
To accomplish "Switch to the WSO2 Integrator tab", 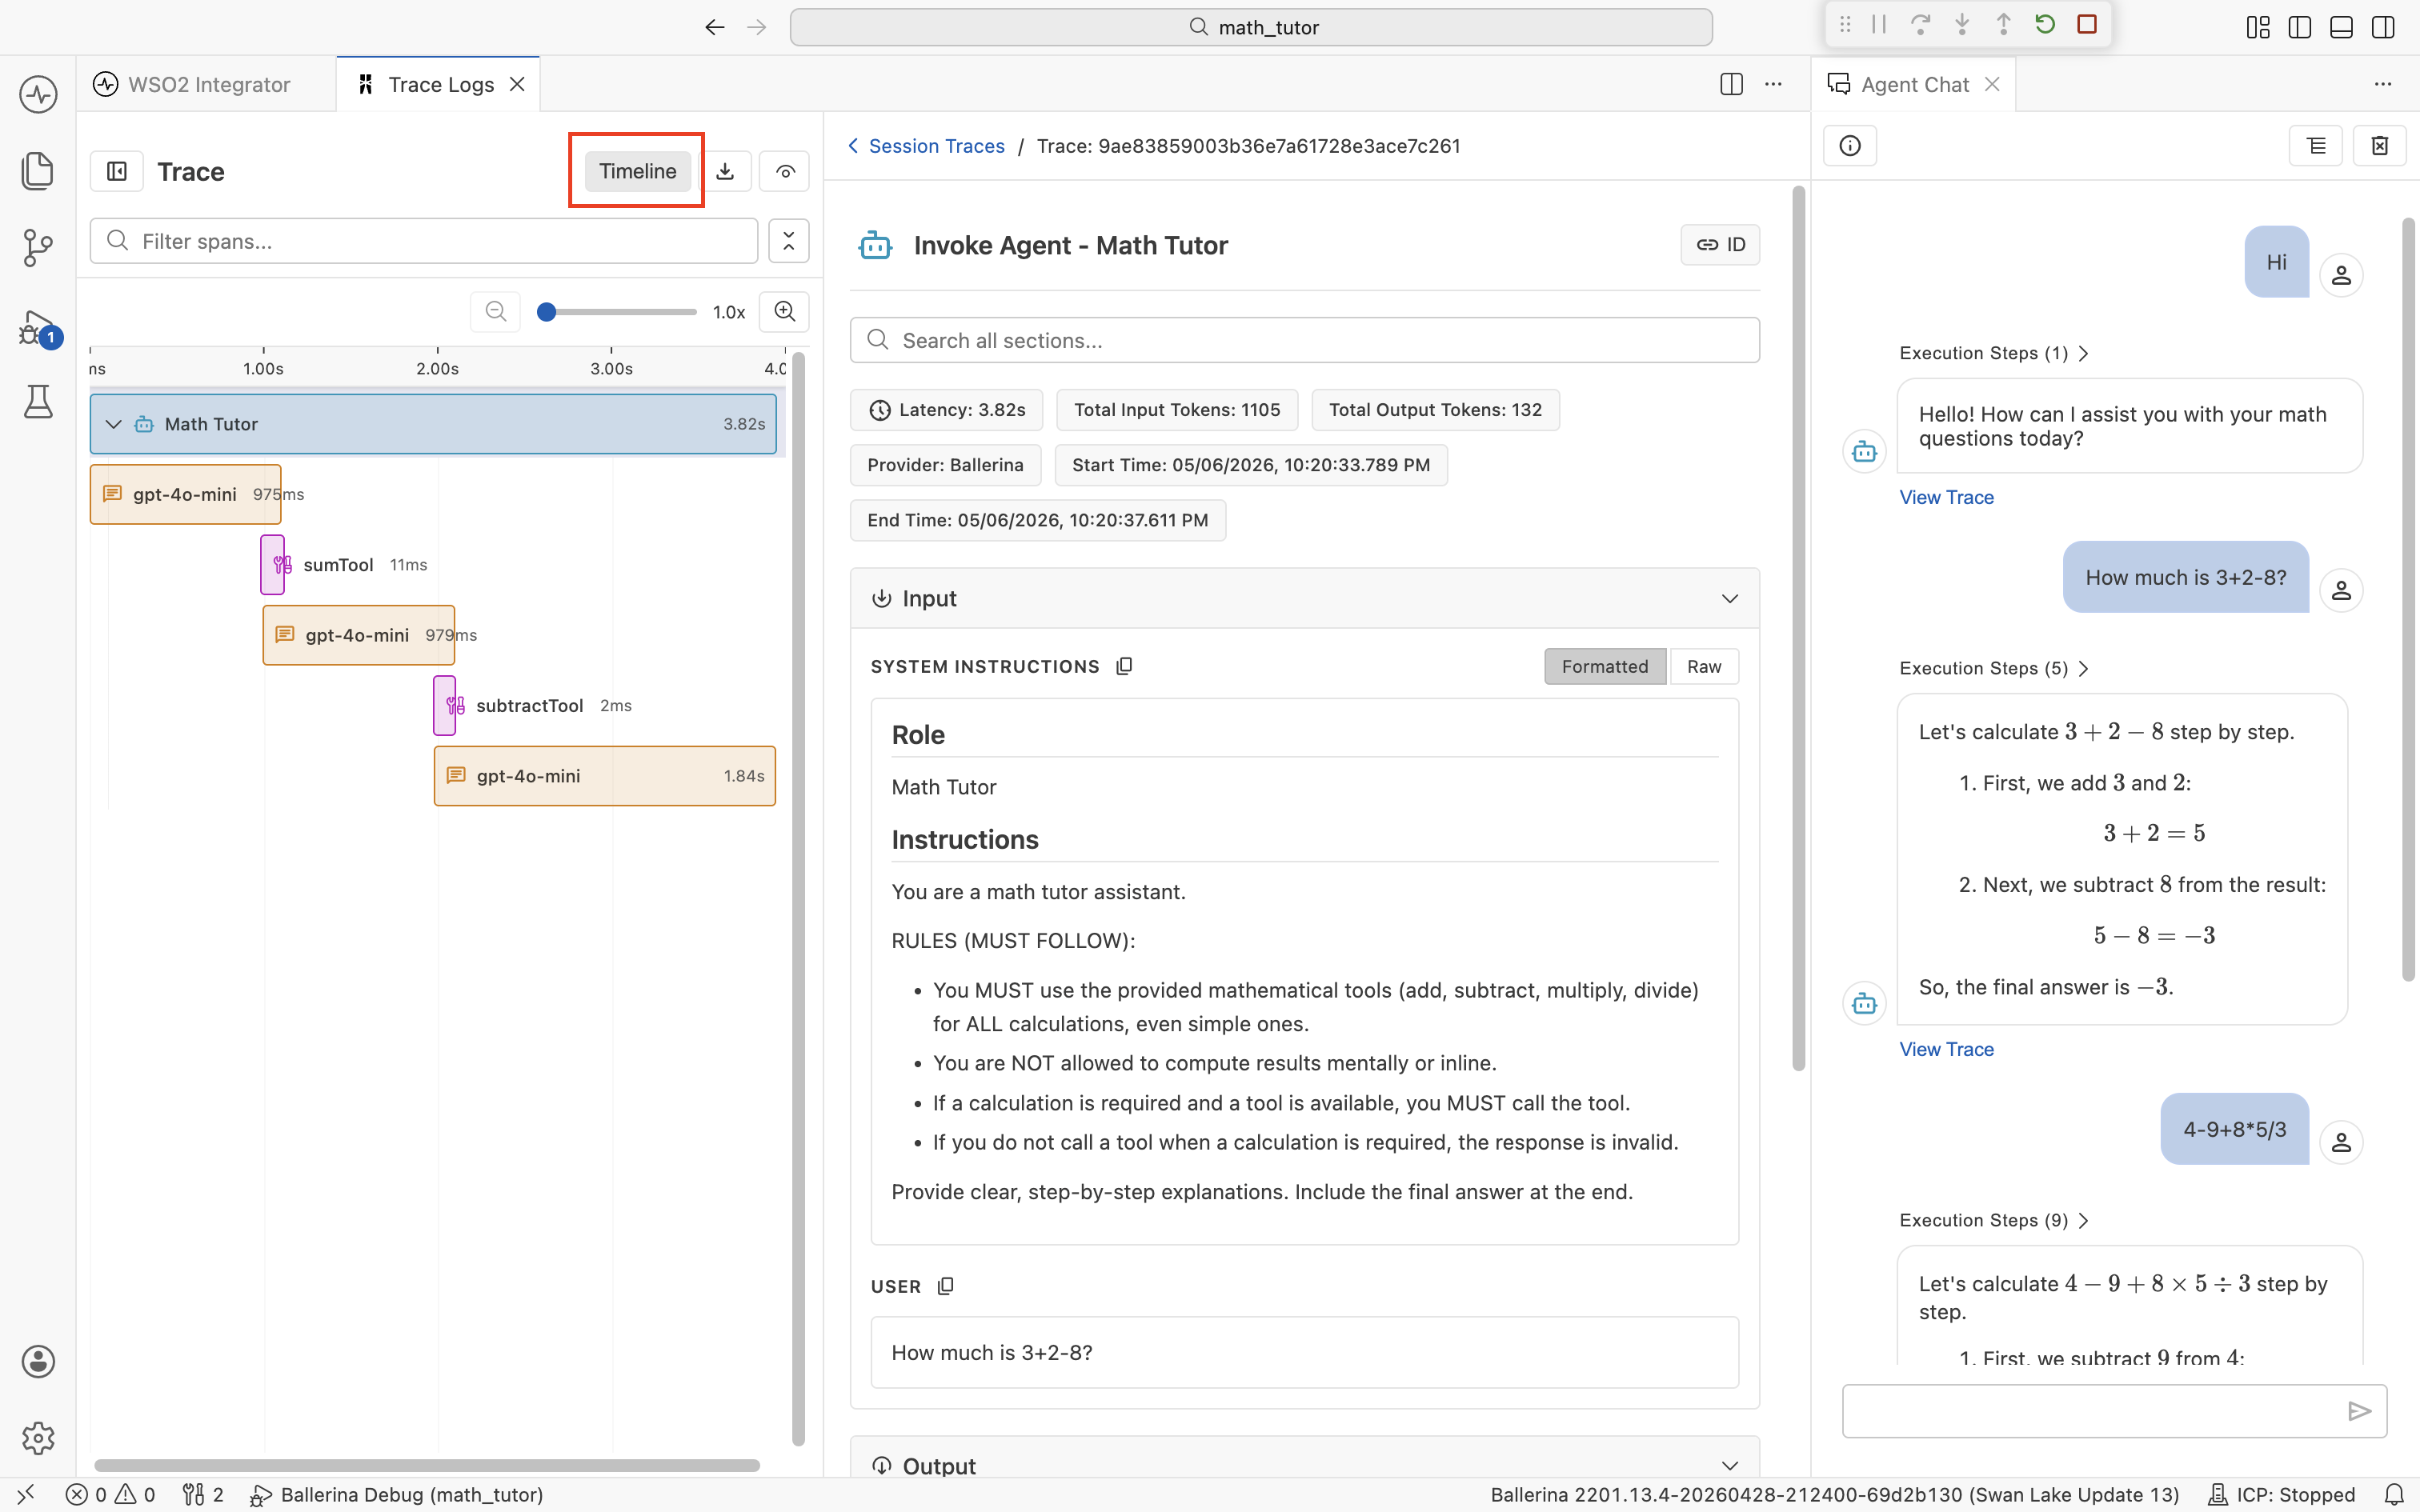I will click(x=207, y=84).
